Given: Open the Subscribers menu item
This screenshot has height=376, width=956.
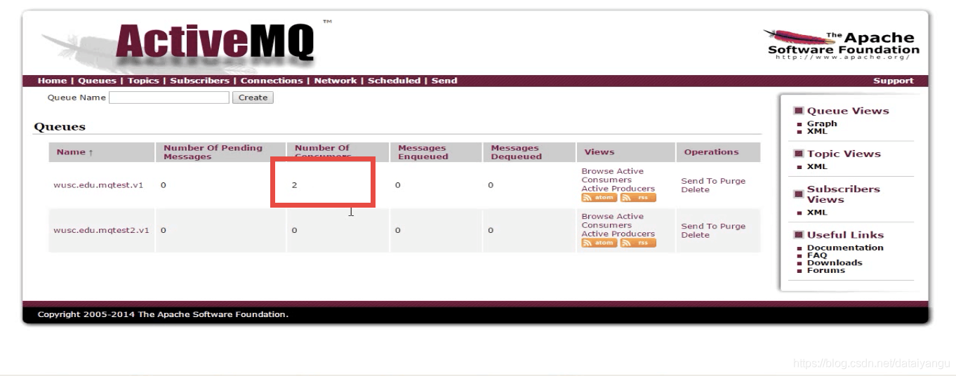Looking at the screenshot, I should coord(199,81).
